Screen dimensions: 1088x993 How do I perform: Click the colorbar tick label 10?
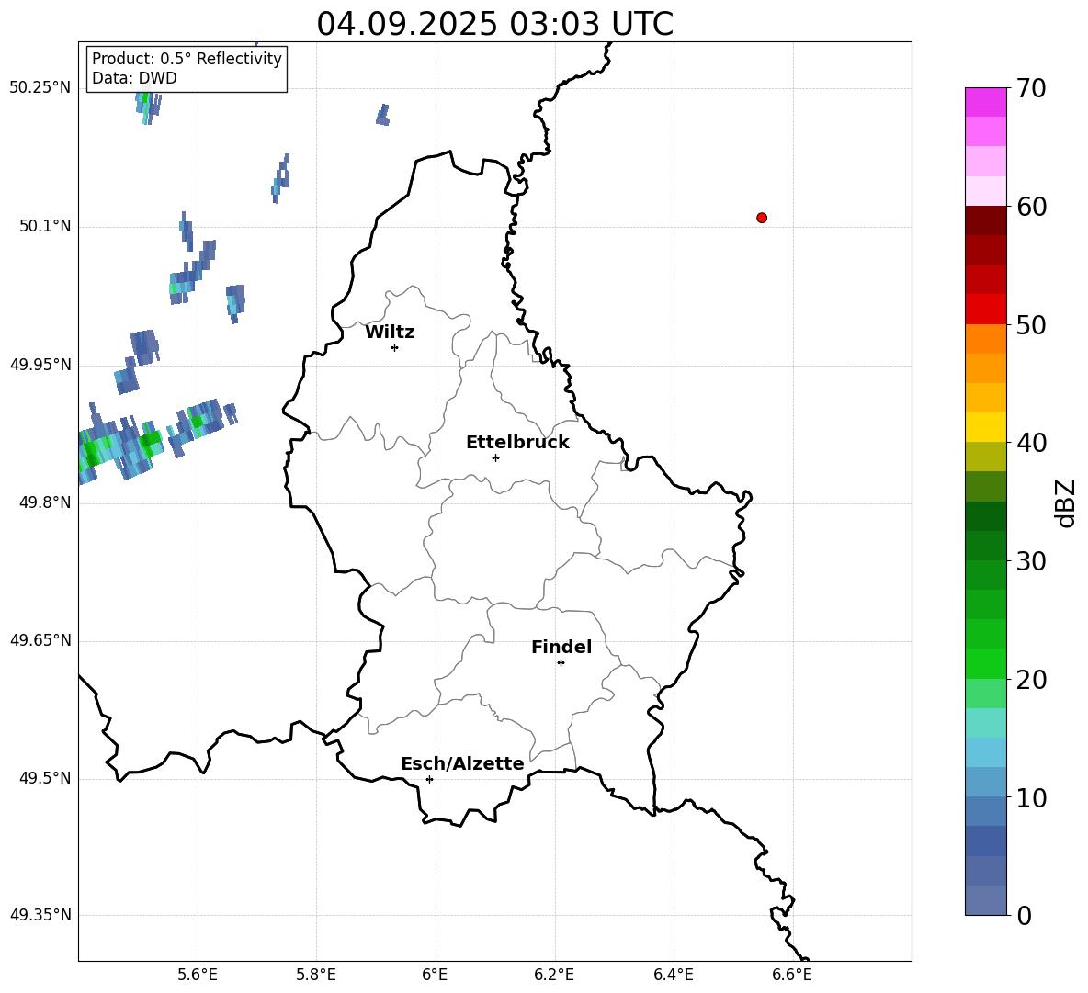[1031, 797]
